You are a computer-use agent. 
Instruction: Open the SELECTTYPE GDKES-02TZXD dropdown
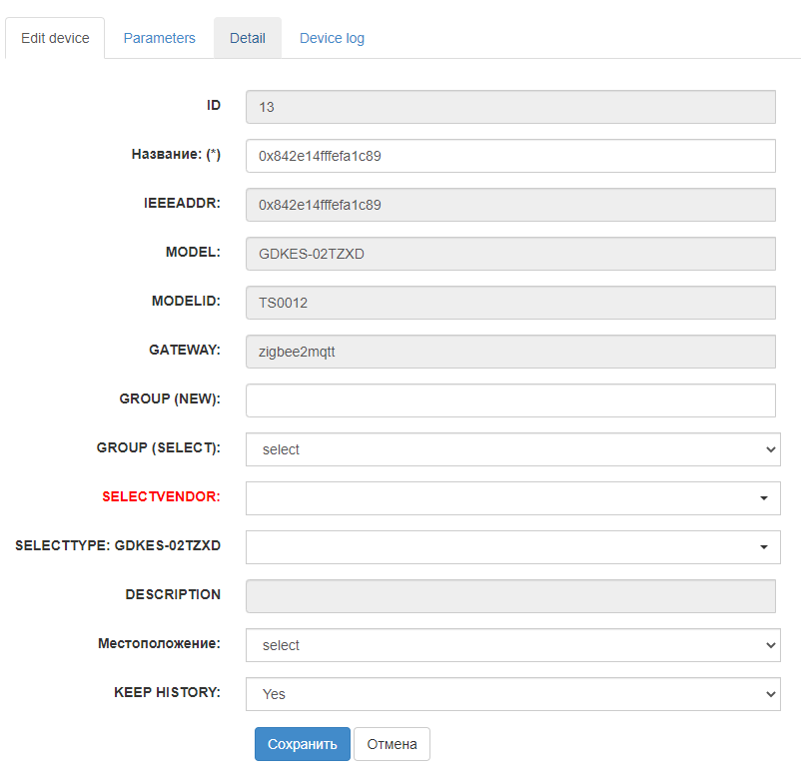tap(513, 547)
